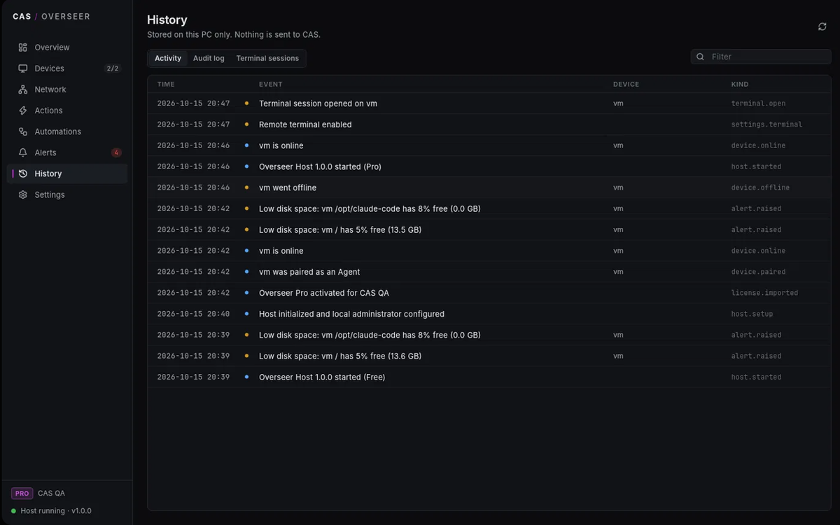Viewport: 840px width, 525px height.
Task: Select 'vm was paired as an Agent' event
Action: [309, 271]
